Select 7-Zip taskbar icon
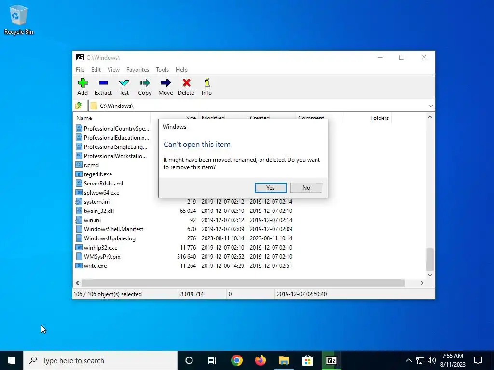This screenshot has height=370, width=494. pos(331,360)
